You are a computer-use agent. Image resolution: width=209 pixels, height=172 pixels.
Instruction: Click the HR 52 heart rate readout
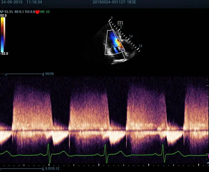[45, 12]
